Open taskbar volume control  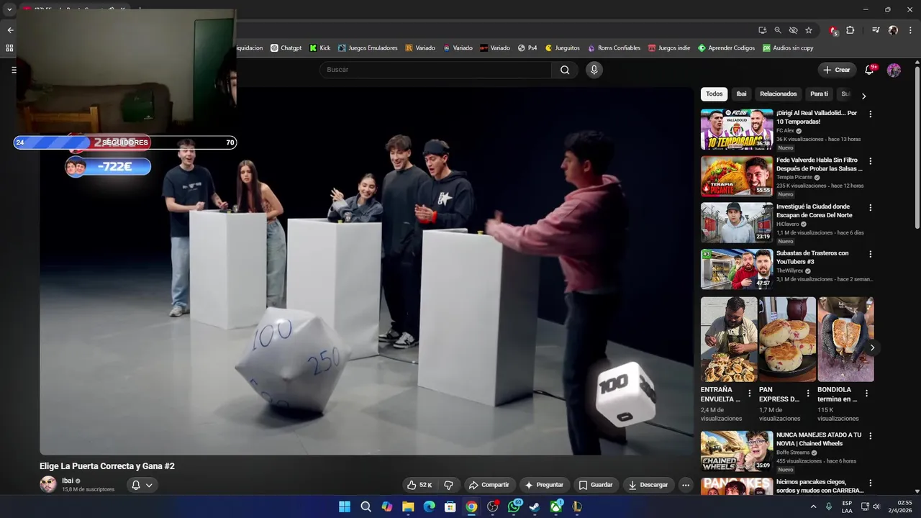876,506
